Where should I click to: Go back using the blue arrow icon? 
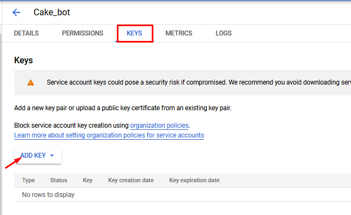tap(16, 13)
